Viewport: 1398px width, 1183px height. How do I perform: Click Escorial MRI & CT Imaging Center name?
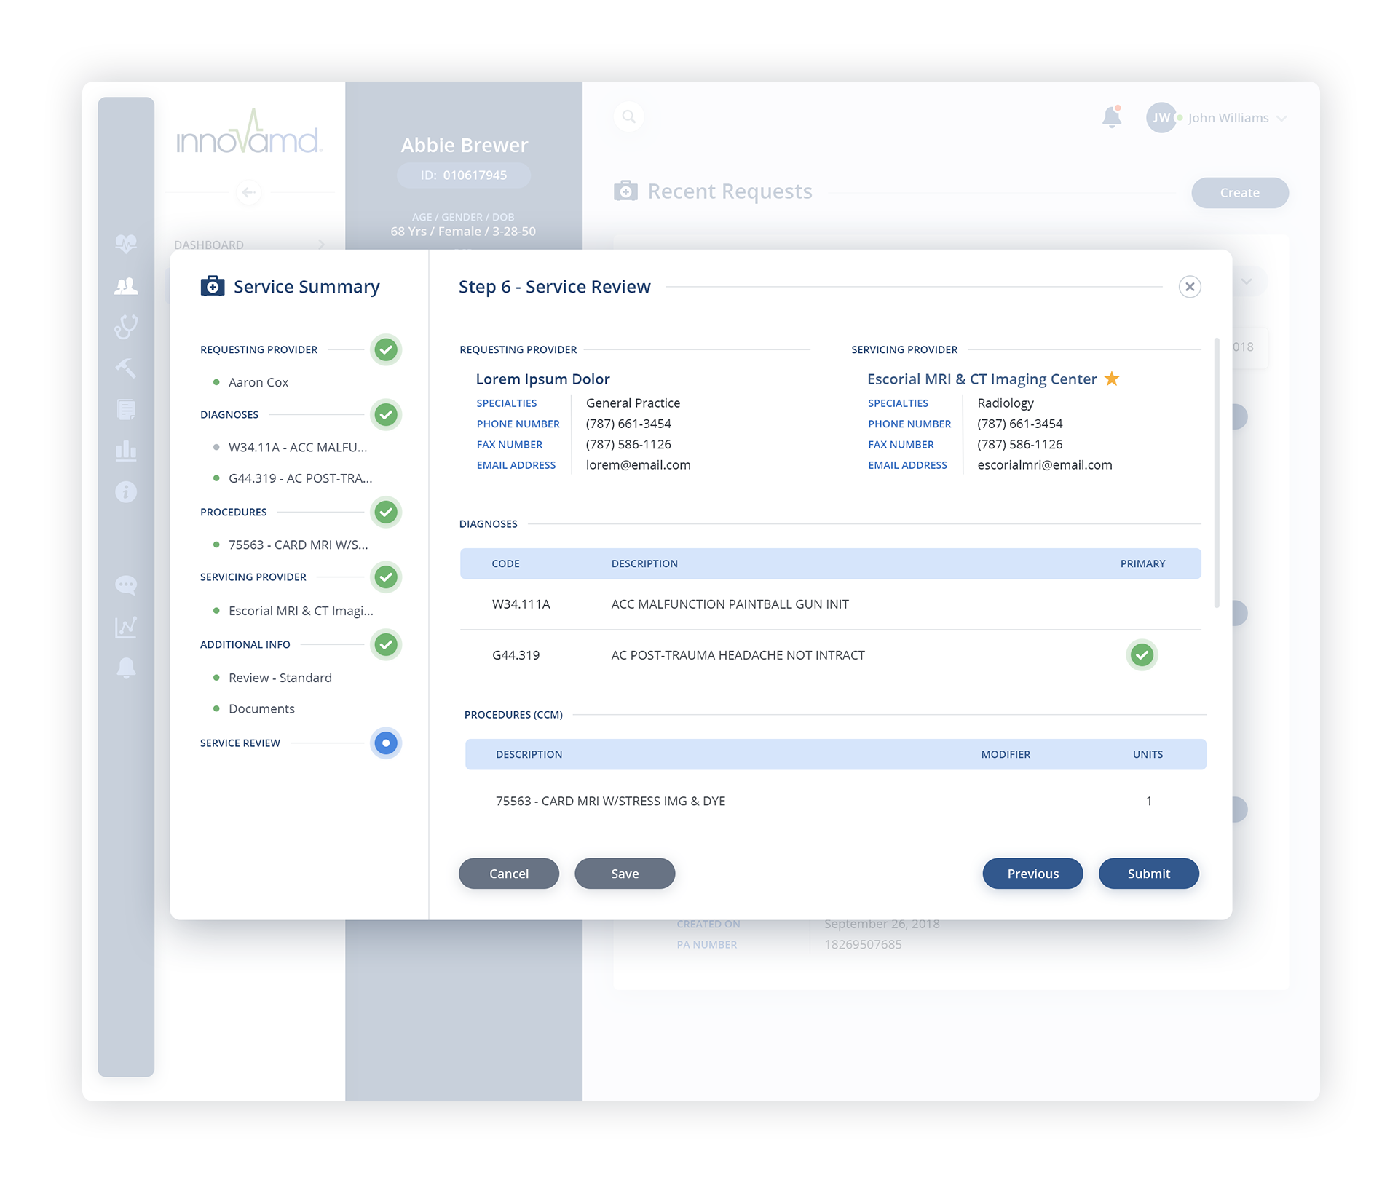pyautogui.click(x=982, y=379)
